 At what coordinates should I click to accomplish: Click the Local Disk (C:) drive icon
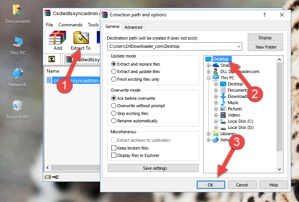pos(223,121)
